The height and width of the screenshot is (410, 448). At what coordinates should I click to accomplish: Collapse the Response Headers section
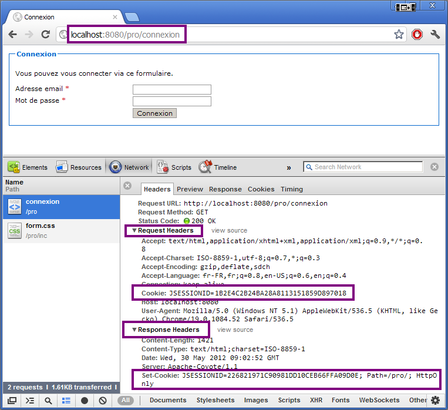[134, 330]
